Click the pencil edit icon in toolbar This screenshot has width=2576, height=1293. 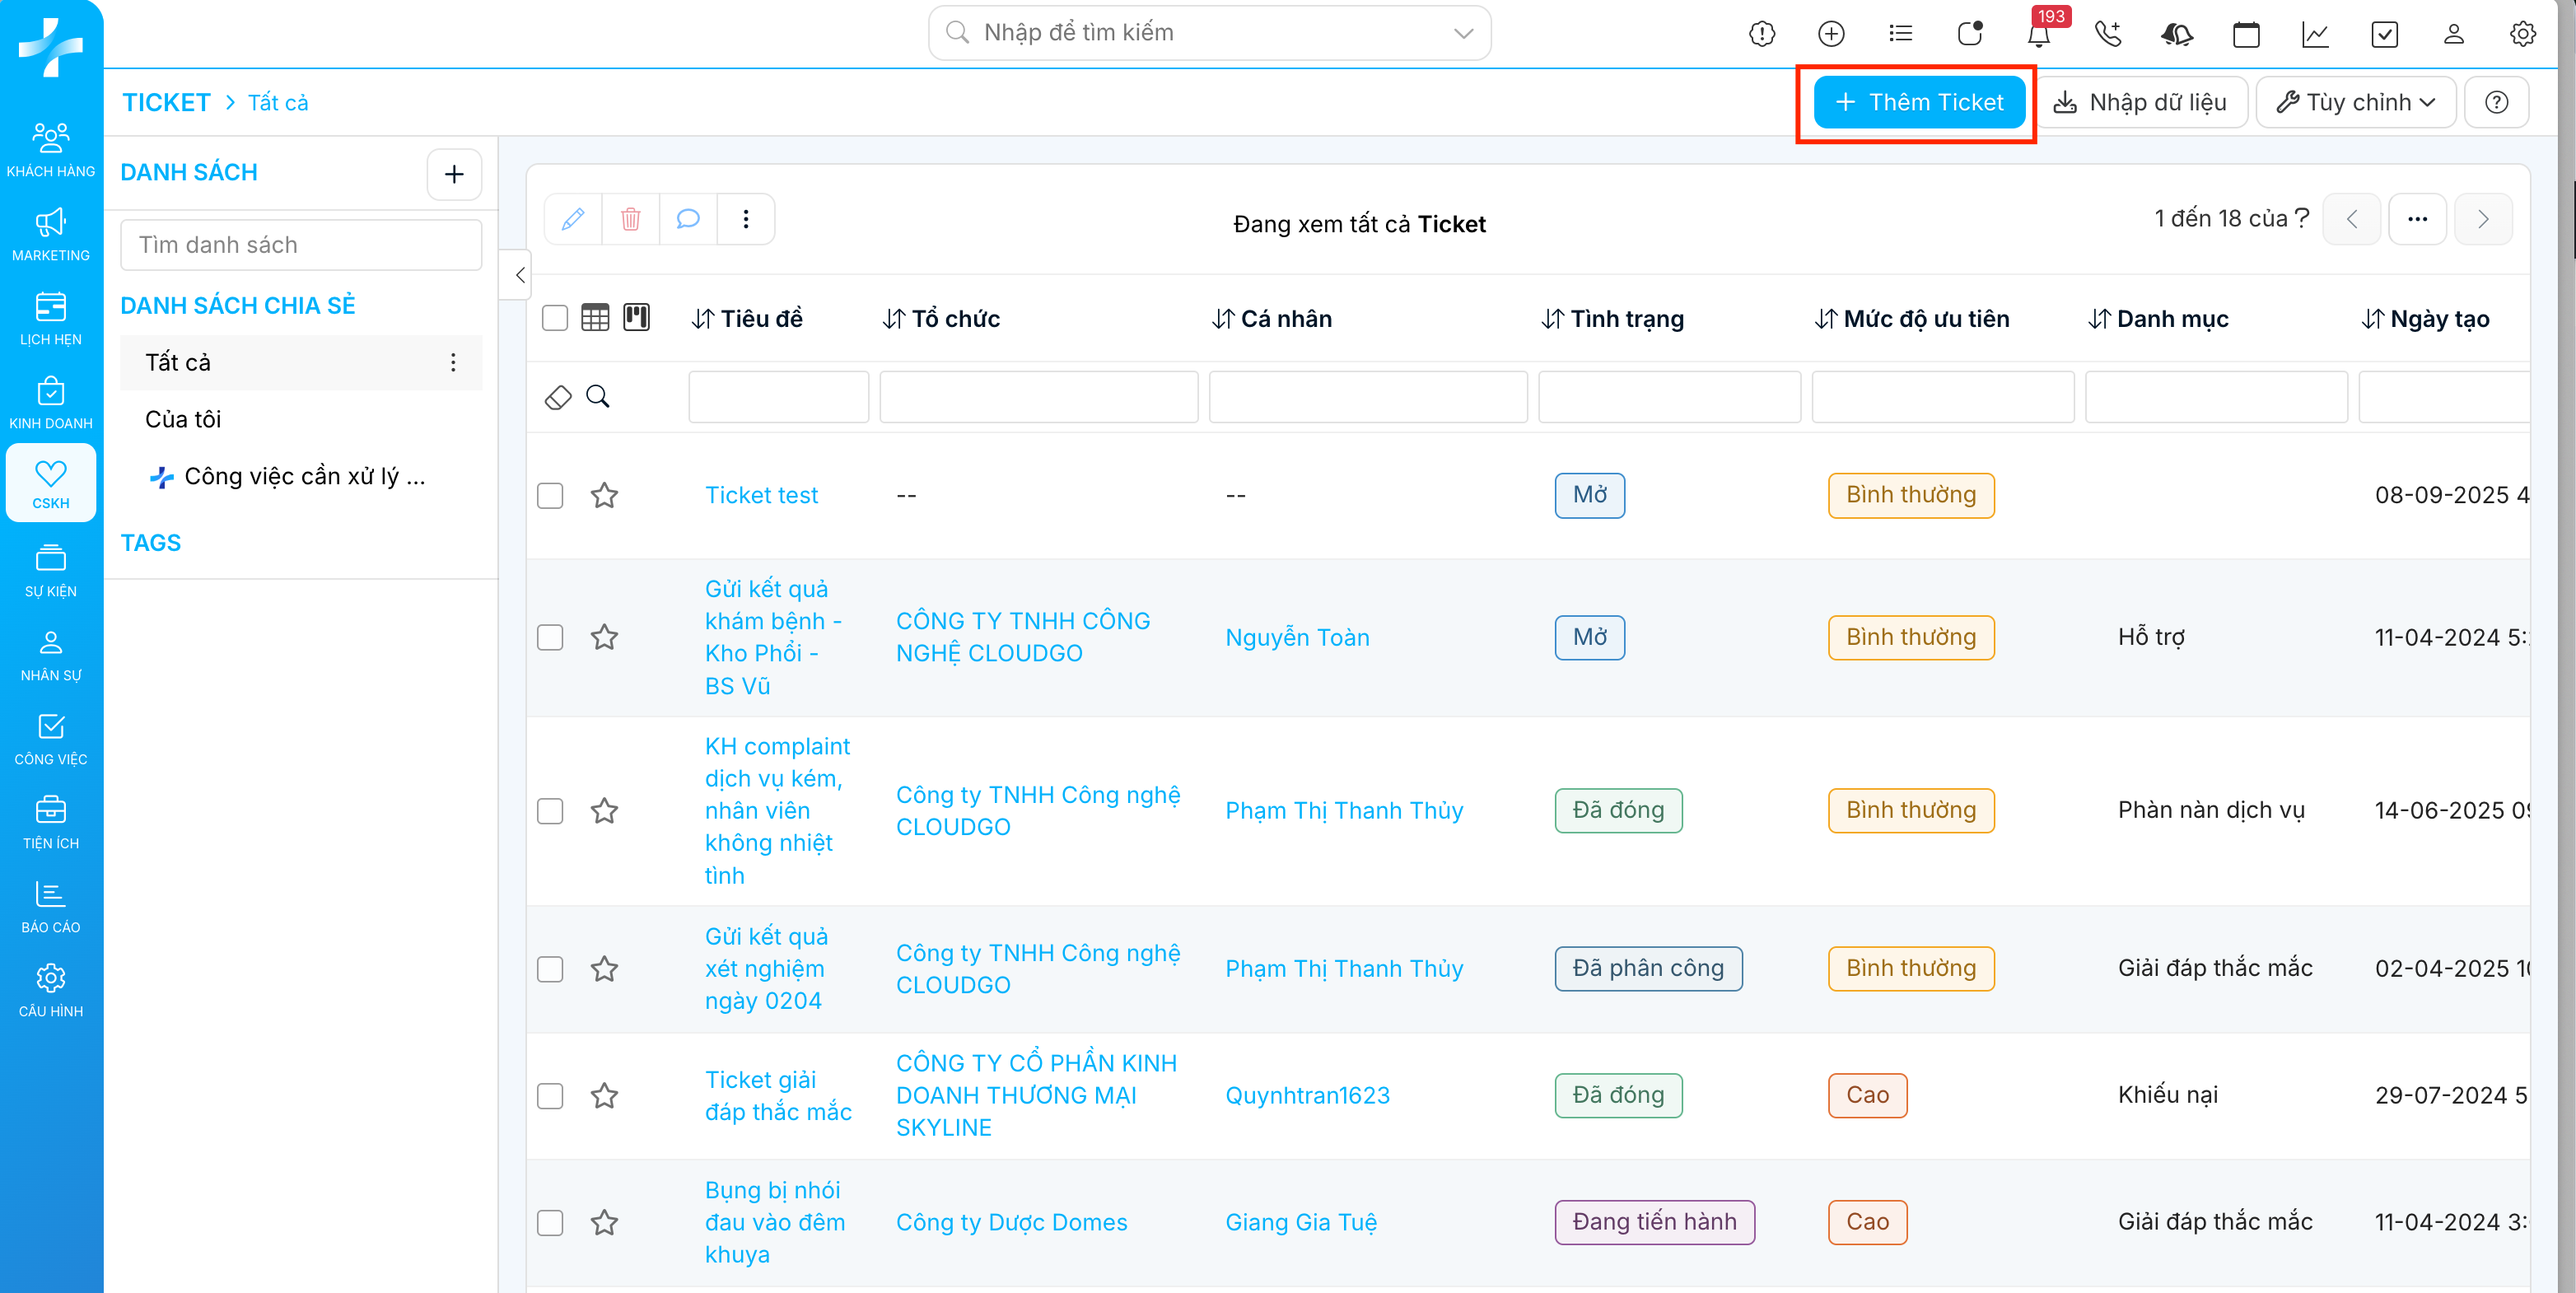pyautogui.click(x=573, y=219)
